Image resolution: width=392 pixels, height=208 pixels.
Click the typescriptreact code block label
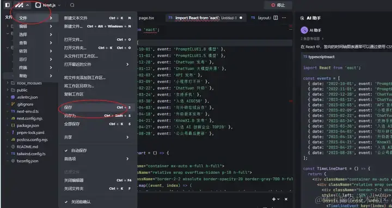click(321, 56)
